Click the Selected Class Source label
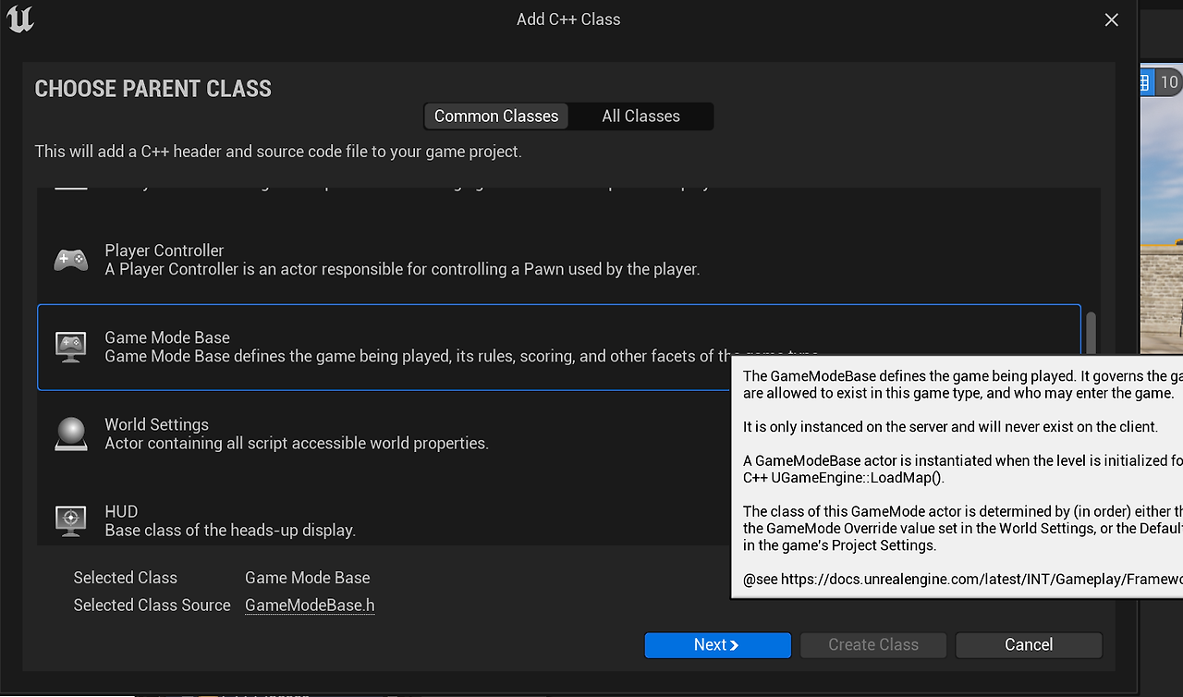Image resolution: width=1183 pixels, height=697 pixels. (x=152, y=605)
